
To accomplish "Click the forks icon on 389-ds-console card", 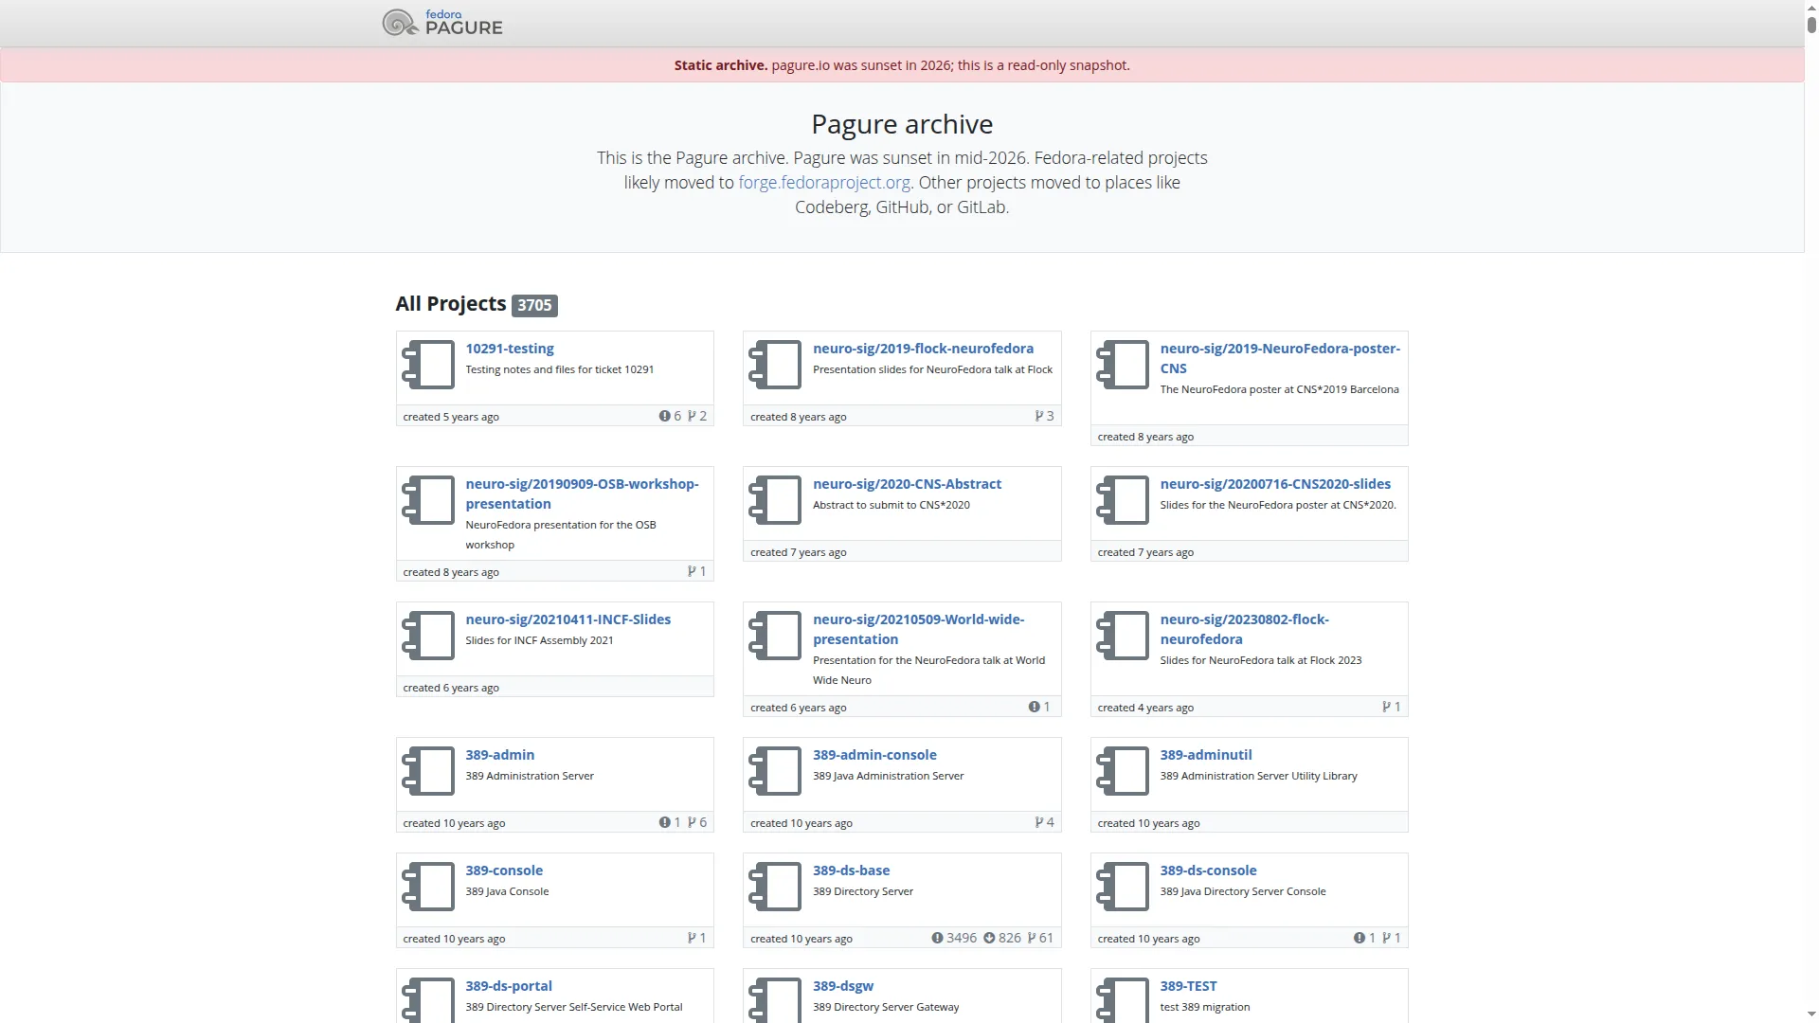I will (1387, 939).
